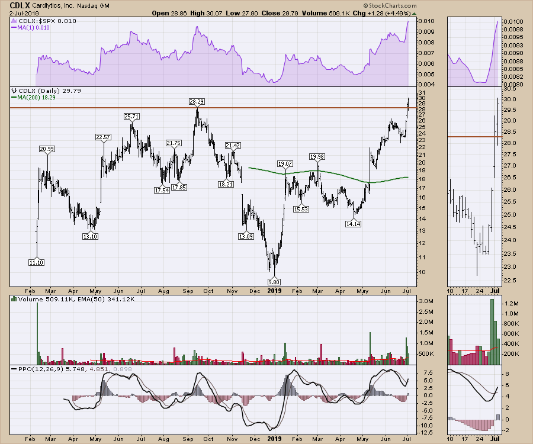Click the 3.0M volume axis label

pyautogui.click(x=426, y=301)
